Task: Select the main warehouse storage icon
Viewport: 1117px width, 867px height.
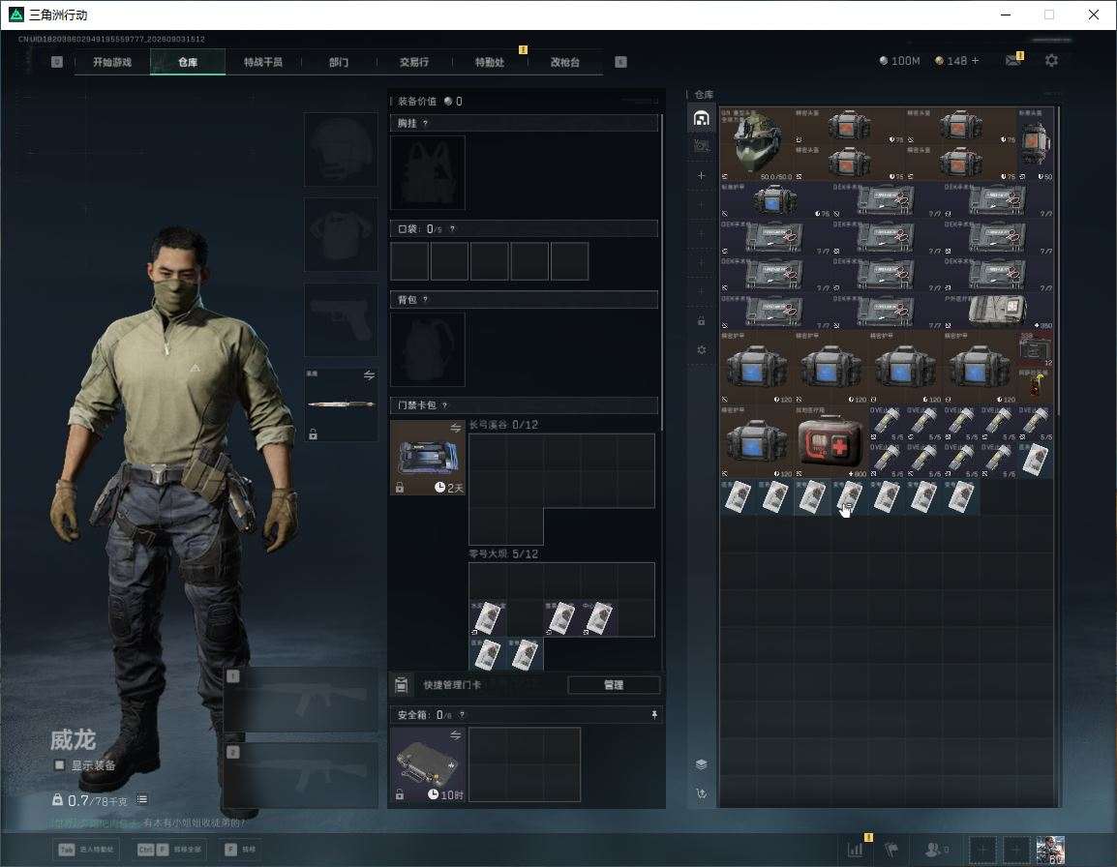Action: tap(701, 118)
